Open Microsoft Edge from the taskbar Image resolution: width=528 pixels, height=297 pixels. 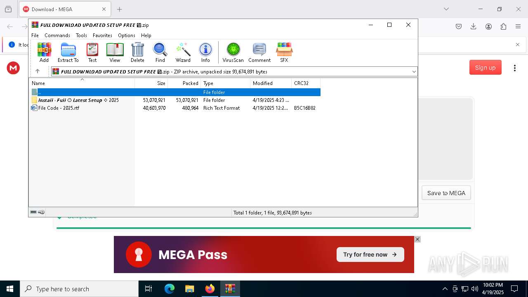click(x=170, y=289)
